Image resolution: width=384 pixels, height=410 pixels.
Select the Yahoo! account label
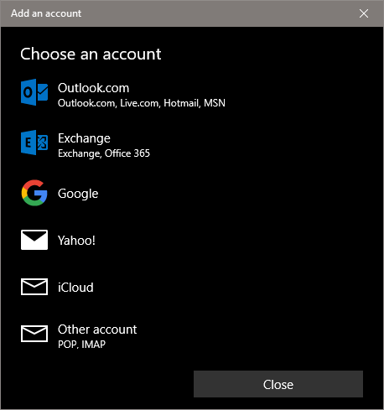(76, 241)
